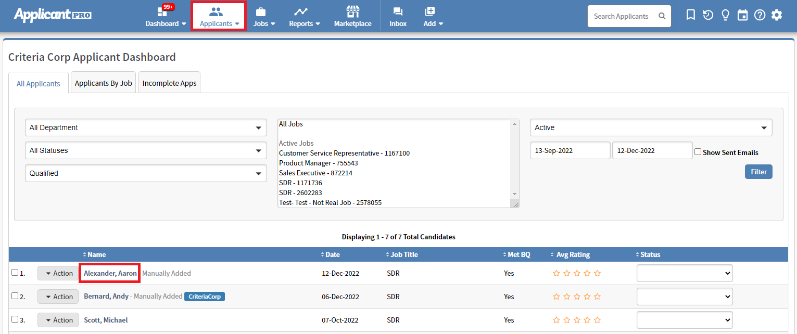Open Alexander, Aaron applicant link
This screenshot has width=797, height=334.
click(110, 273)
